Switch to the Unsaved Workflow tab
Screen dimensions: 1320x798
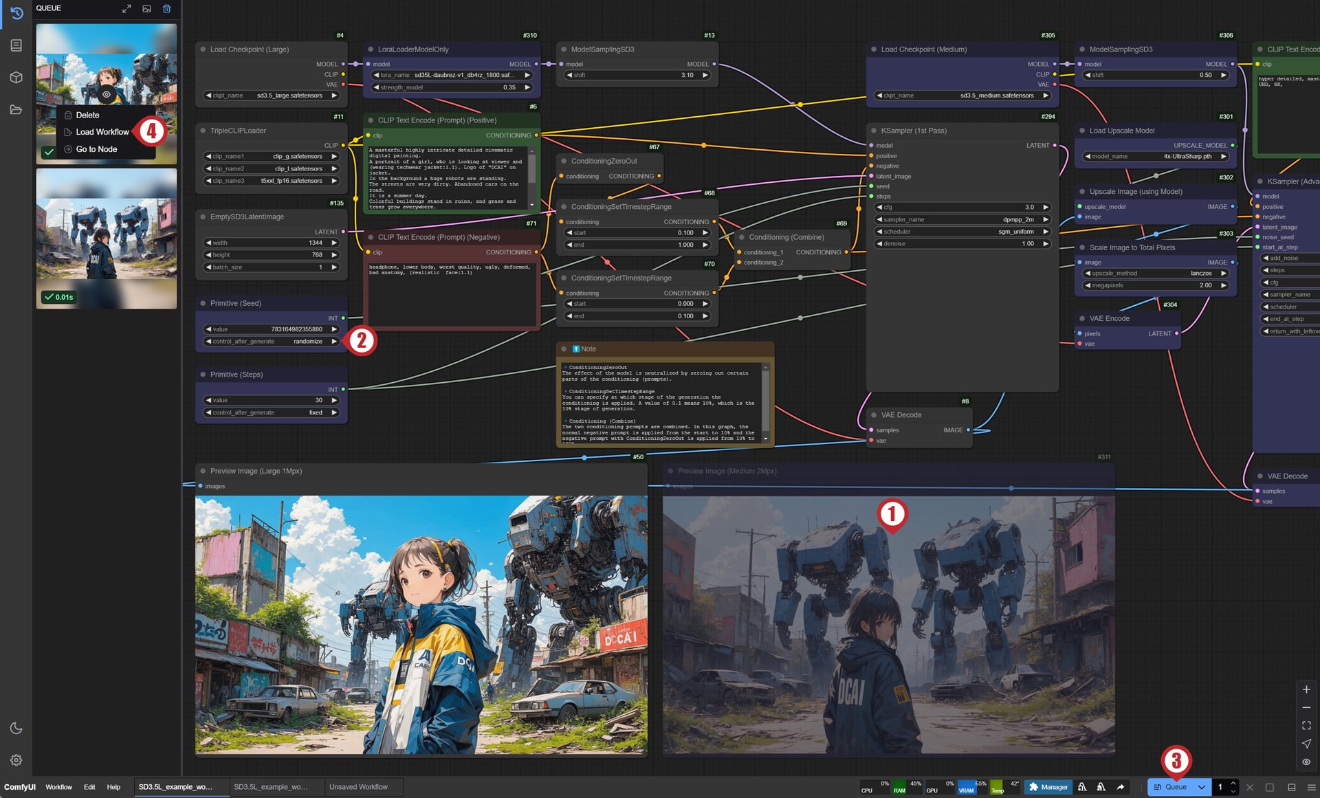point(358,787)
